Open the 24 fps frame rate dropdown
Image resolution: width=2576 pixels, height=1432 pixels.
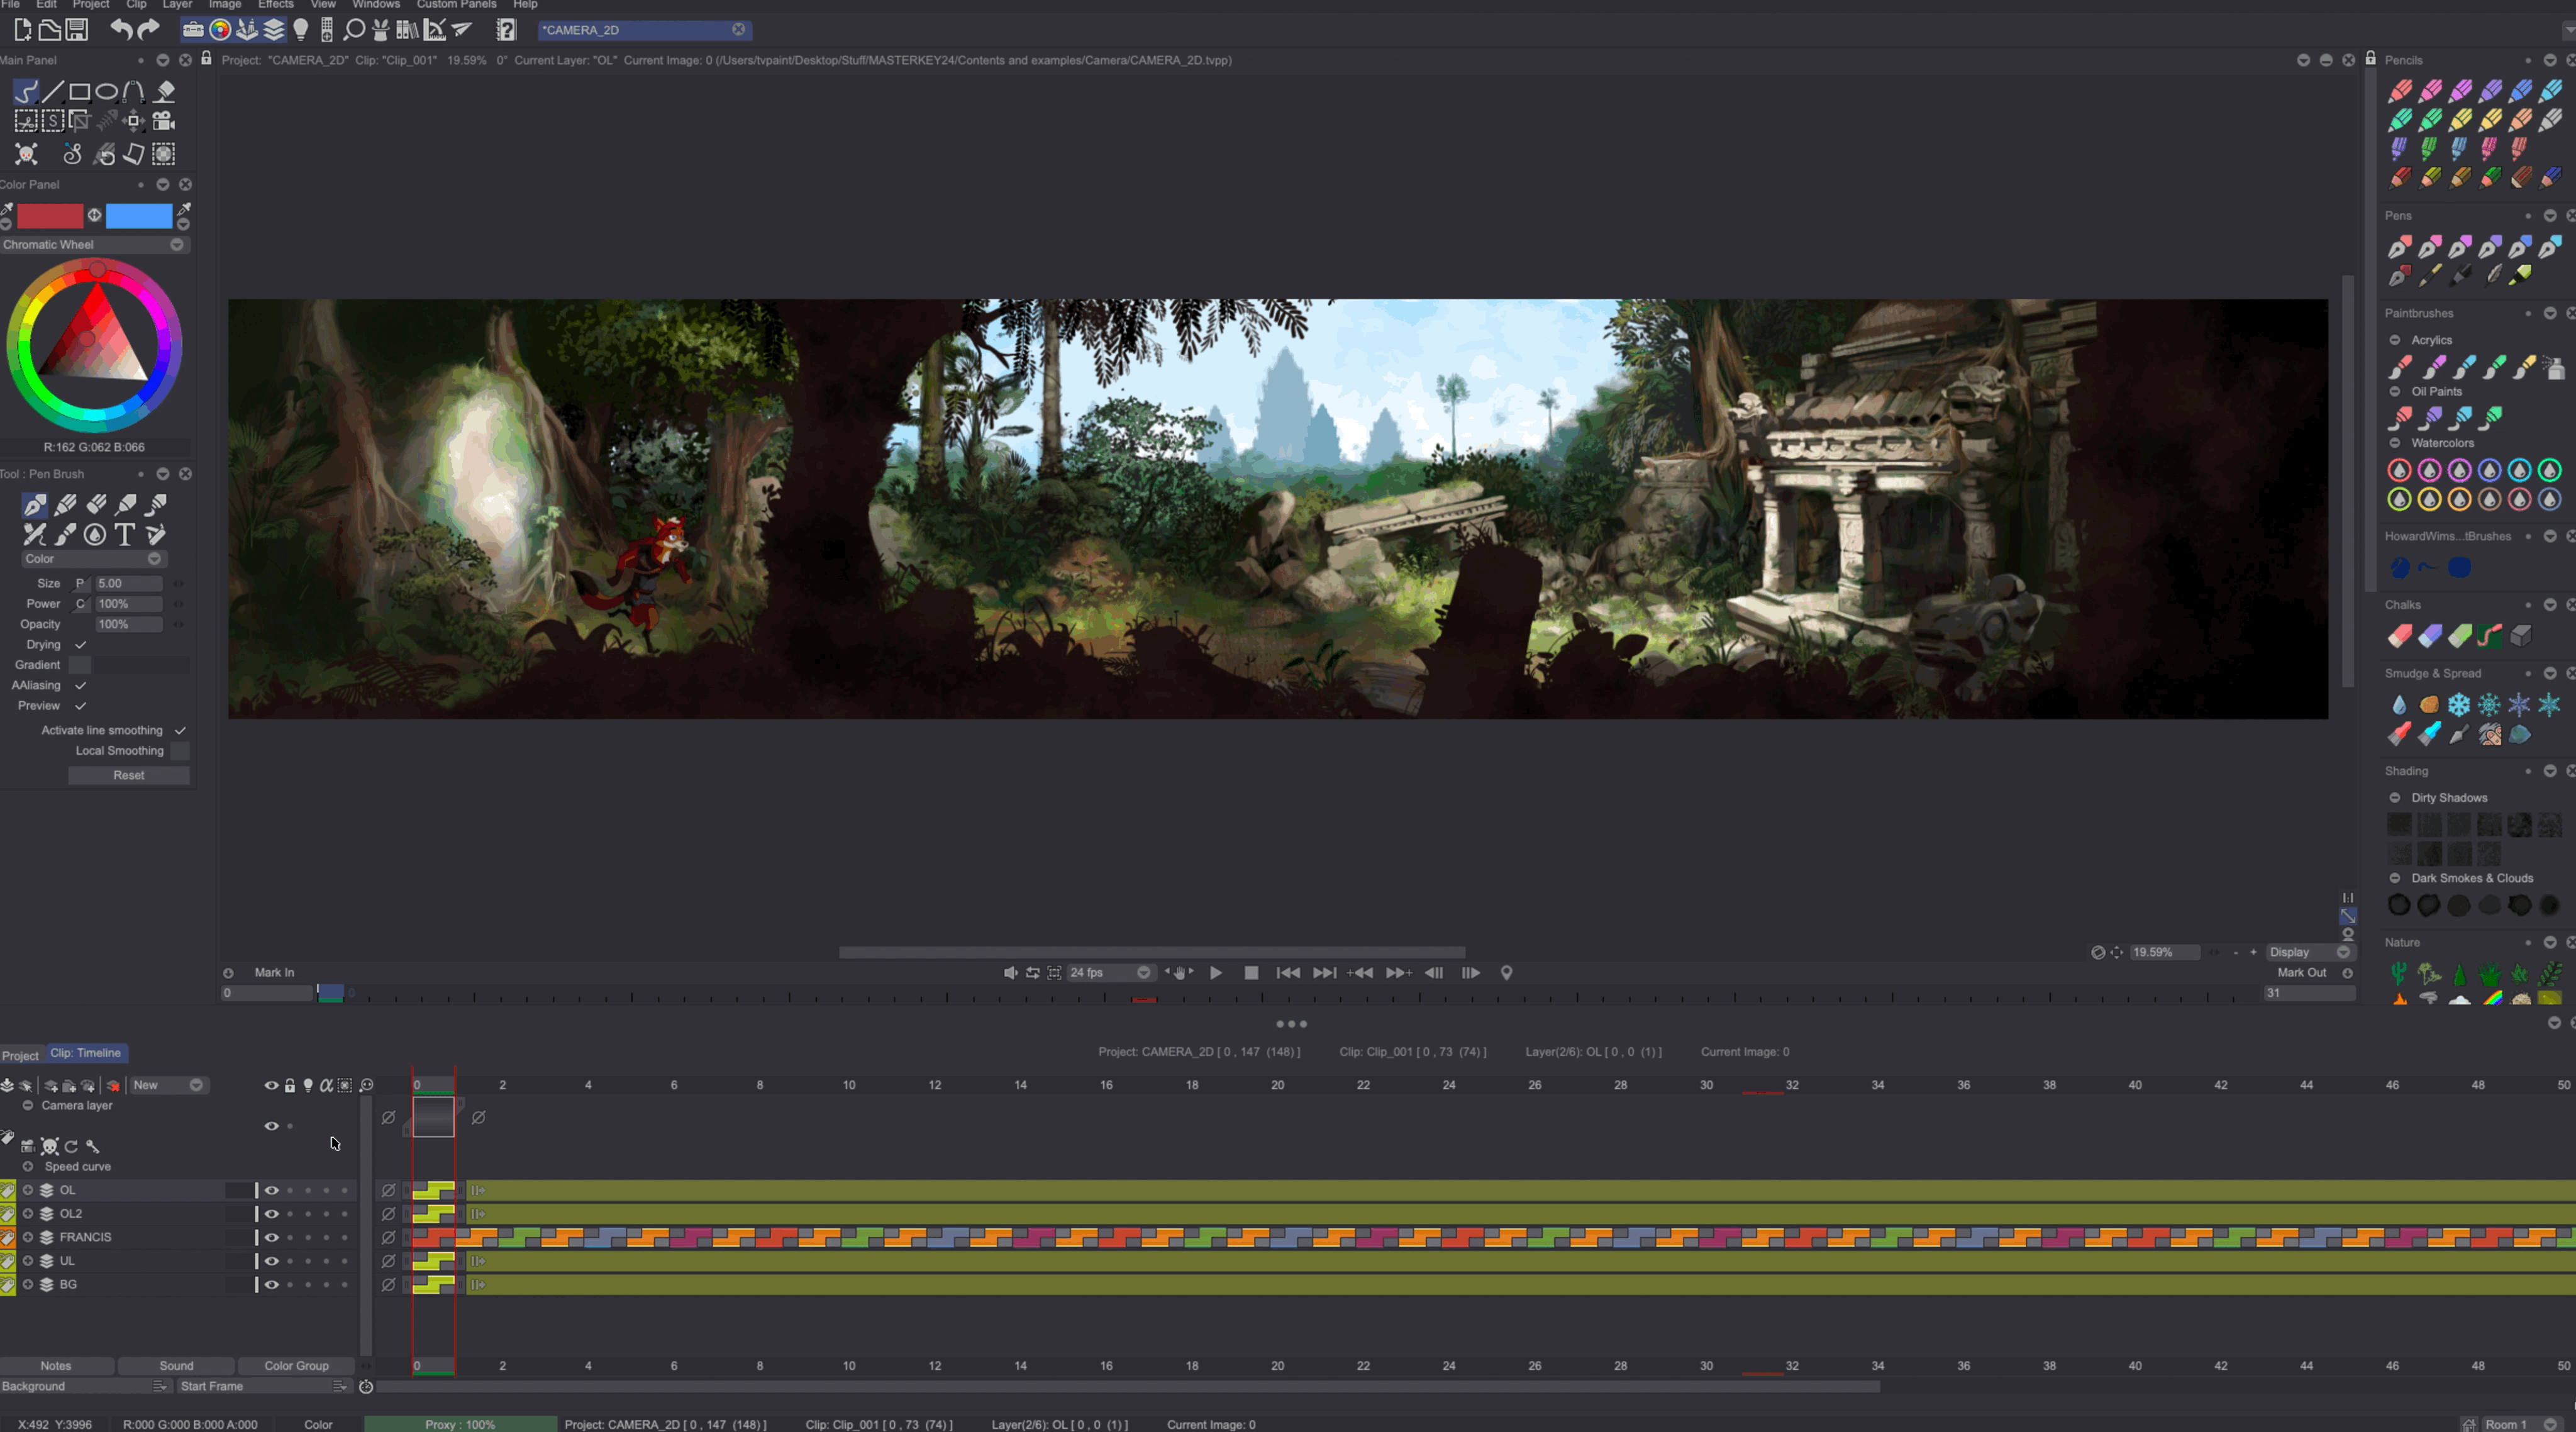pyautogui.click(x=1143, y=973)
